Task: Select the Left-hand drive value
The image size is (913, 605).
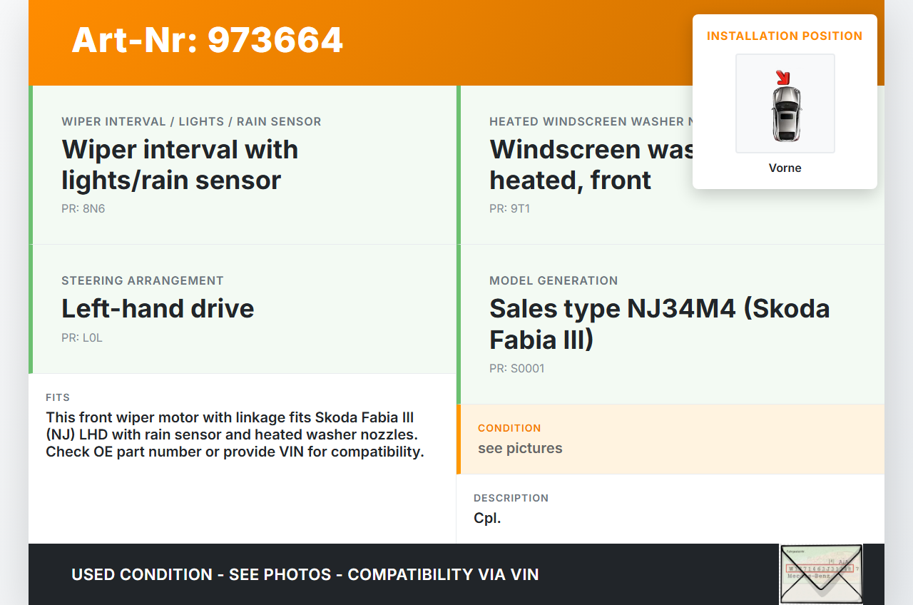Action: 158,308
